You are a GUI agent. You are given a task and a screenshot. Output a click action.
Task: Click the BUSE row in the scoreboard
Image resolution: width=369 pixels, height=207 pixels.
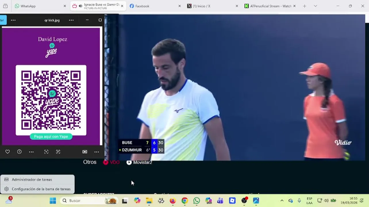(141, 143)
